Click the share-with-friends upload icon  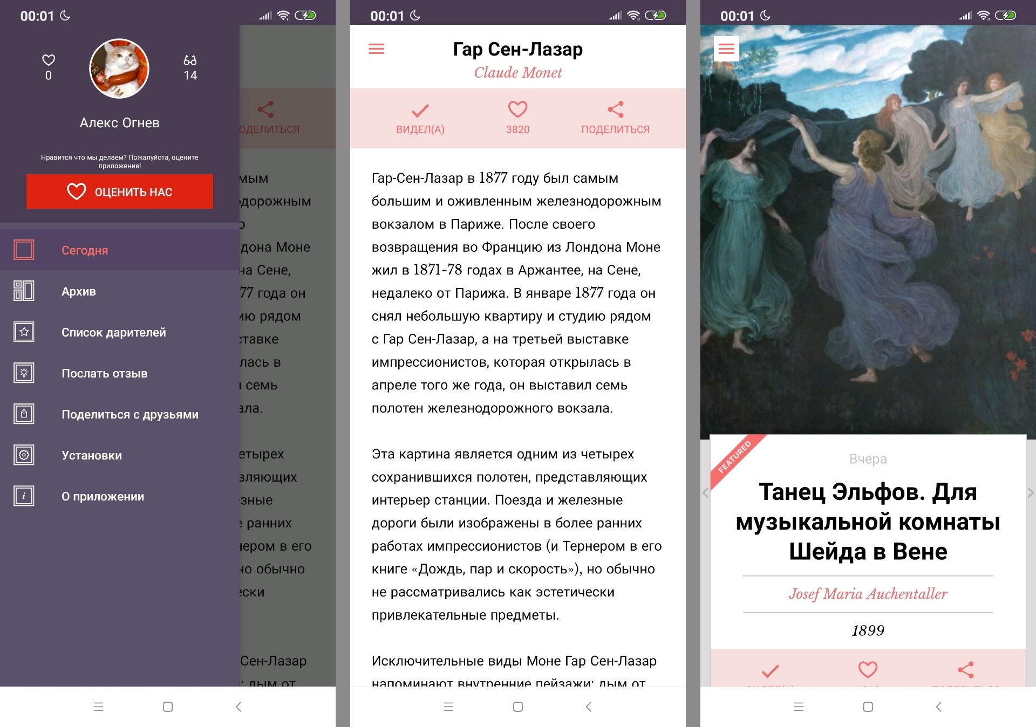24,414
